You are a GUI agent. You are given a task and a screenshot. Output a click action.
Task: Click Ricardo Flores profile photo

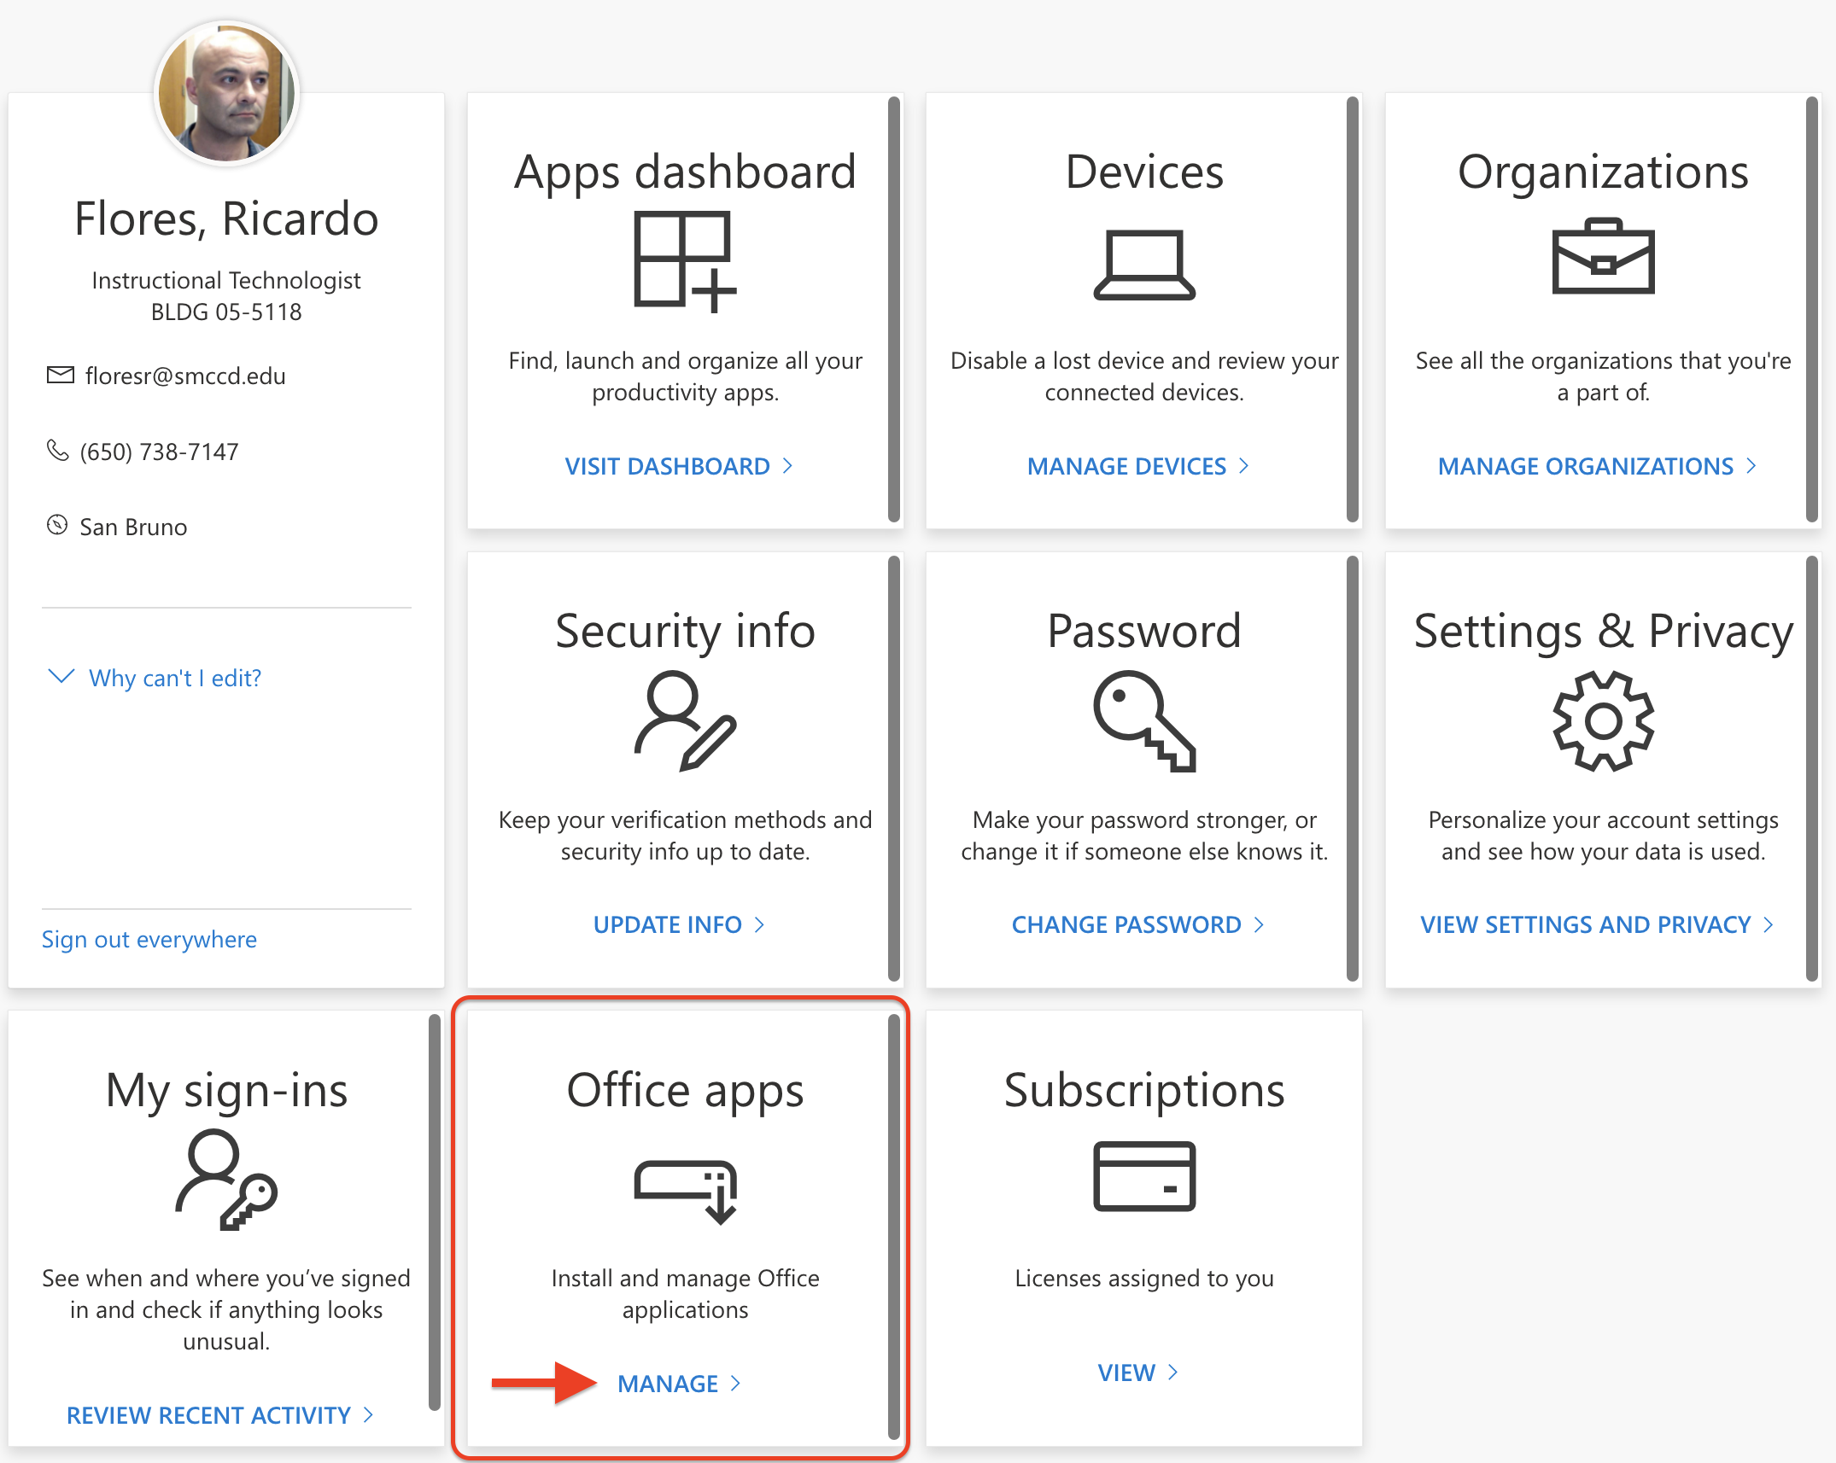click(x=226, y=94)
